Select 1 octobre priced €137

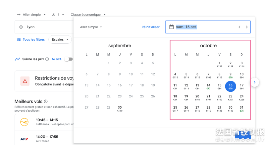point(219,64)
